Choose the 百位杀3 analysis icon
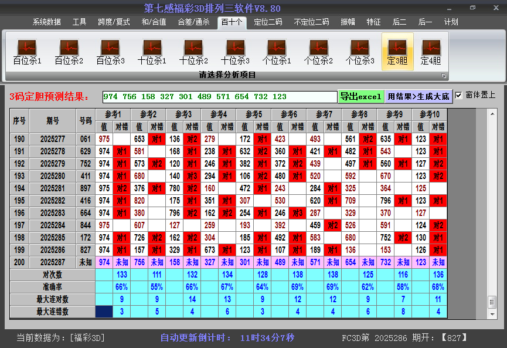The width and height of the screenshot is (507, 348). click(x=110, y=52)
